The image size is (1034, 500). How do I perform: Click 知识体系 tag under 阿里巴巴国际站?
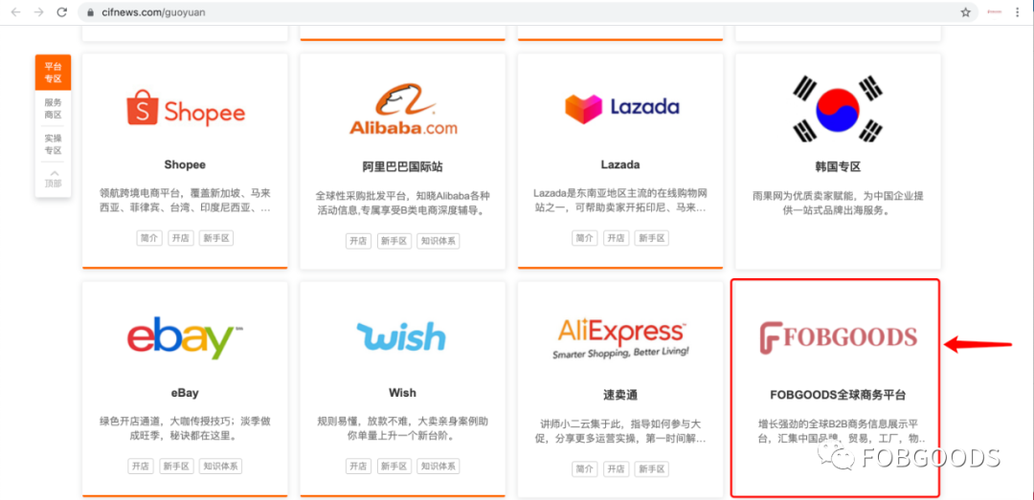coord(438,241)
